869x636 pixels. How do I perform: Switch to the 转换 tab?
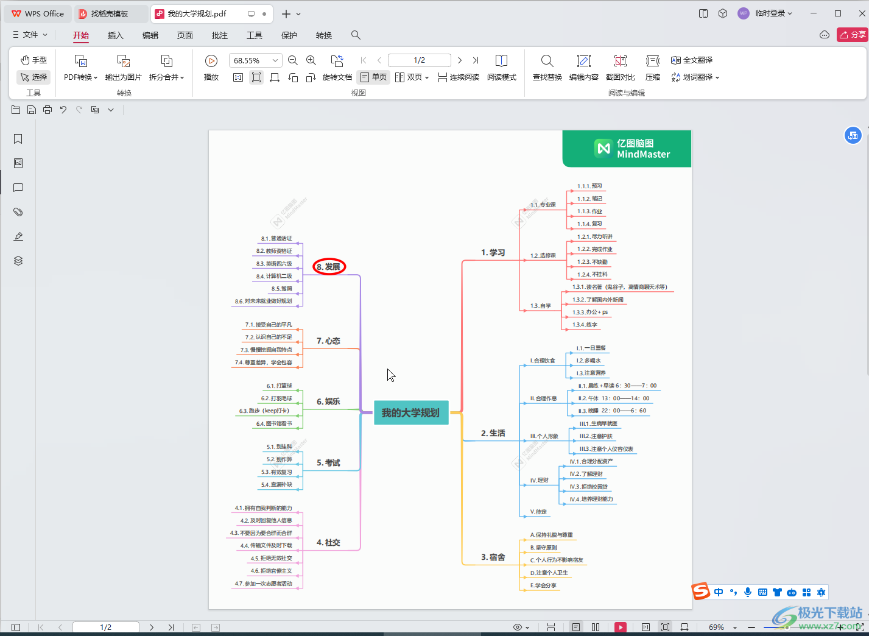pos(324,35)
